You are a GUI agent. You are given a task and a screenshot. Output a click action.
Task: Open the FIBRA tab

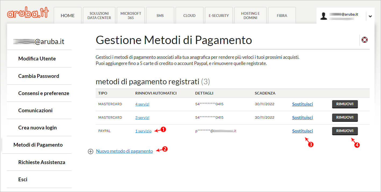pyautogui.click(x=282, y=16)
